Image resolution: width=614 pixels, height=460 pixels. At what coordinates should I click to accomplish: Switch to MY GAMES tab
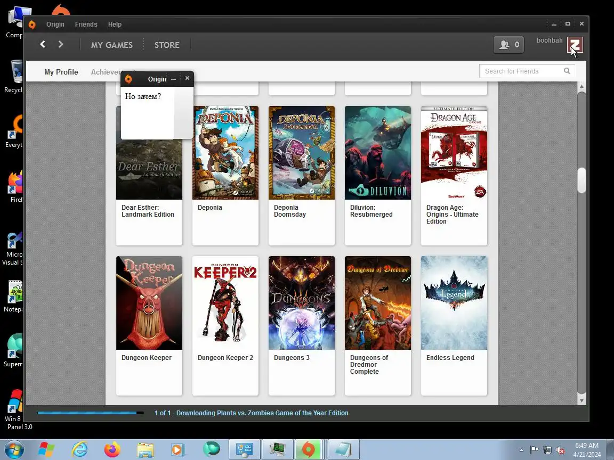pyautogui.click(x=112, y=45)
